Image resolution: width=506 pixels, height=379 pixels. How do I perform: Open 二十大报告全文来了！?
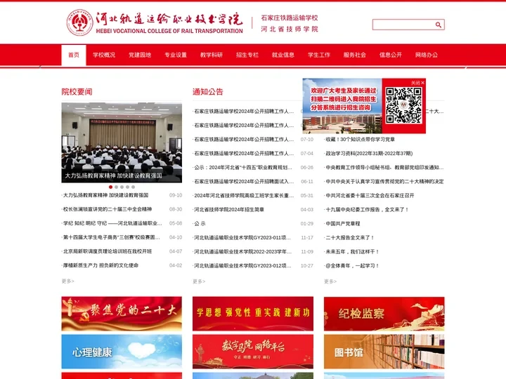point(349,238)
